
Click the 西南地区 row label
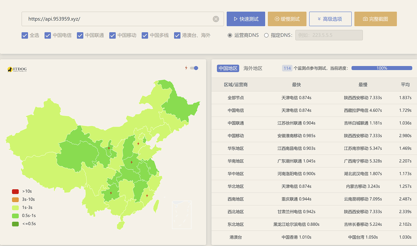(x=236, y=199)
